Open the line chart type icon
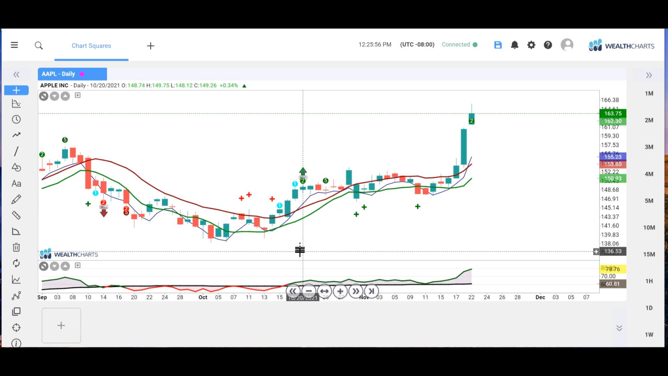This screenshot has width=668, height=376. [x=16, y=280]
